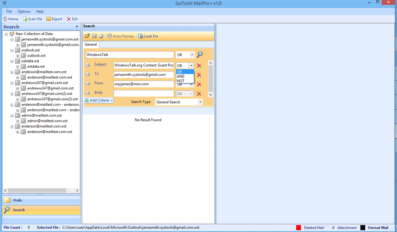Click the black Unread Mail legend swatch
This screenshot has height=232, width=397.
(x=363, y=228)
